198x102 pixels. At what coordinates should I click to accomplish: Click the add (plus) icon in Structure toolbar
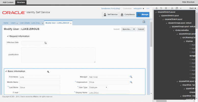[156, 8]
